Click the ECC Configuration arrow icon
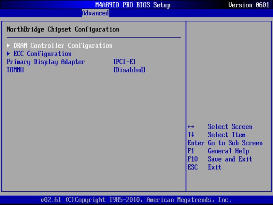The width and height of the screenshot is (273, 205). [8, 53]
